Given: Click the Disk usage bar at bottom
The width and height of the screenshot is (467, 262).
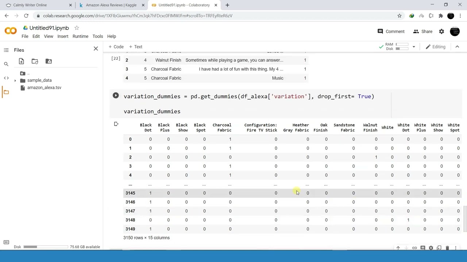Looking at the screenshot, I should 46,247.
